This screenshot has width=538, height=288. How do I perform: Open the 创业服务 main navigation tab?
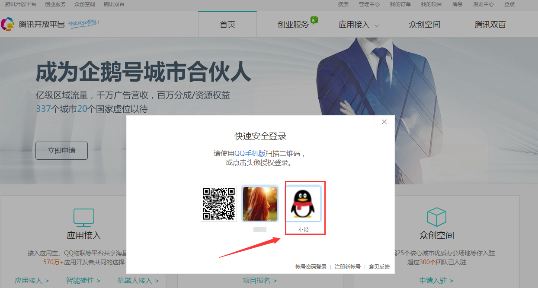[293, 25]
